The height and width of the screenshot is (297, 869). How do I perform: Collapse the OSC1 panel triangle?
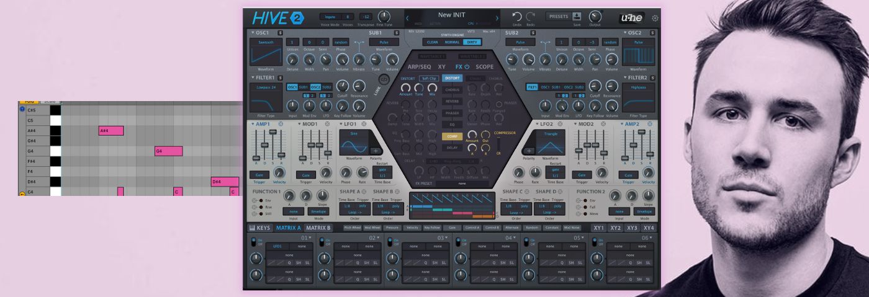pos(253,32)
